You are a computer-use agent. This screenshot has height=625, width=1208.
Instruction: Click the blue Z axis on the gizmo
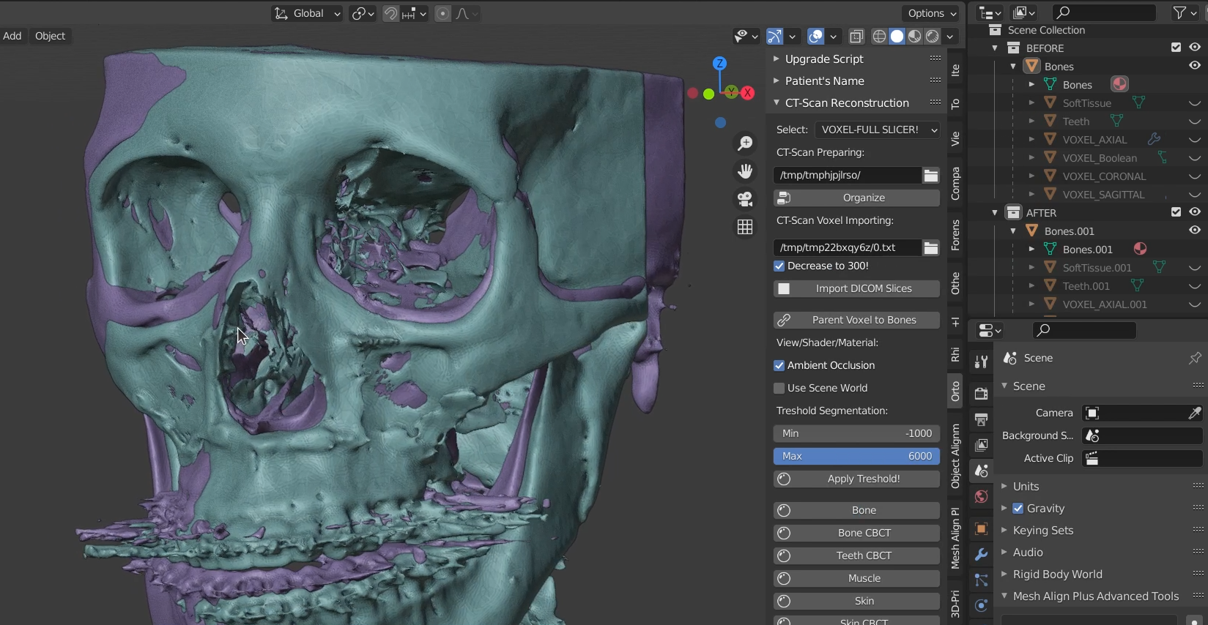coord(720,63)
